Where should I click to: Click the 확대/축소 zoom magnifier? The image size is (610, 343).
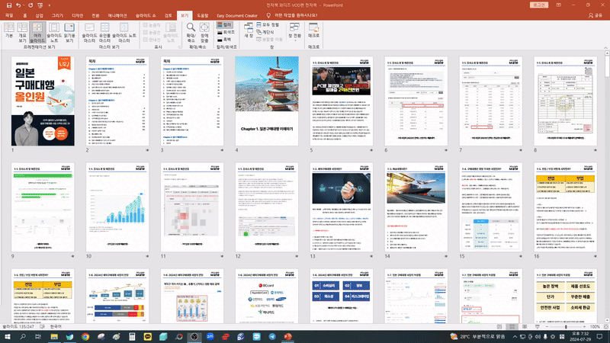click(191, 30)
